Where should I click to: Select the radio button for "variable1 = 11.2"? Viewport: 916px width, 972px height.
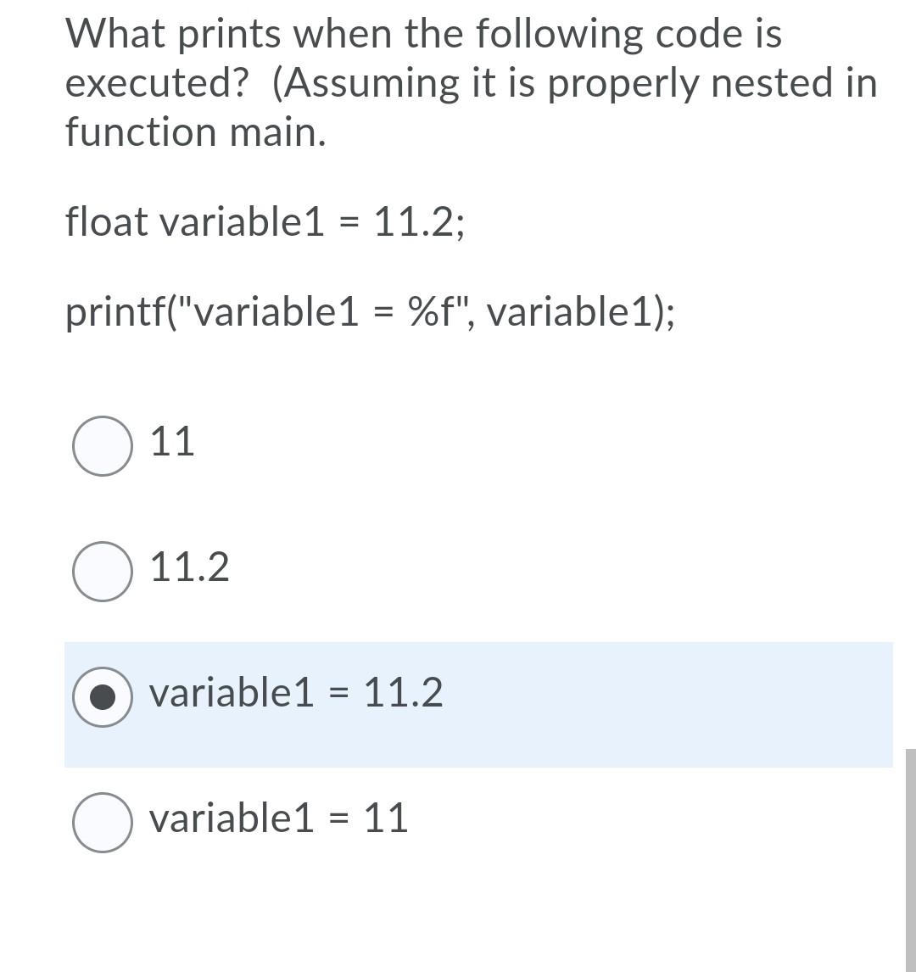(102, 695)
